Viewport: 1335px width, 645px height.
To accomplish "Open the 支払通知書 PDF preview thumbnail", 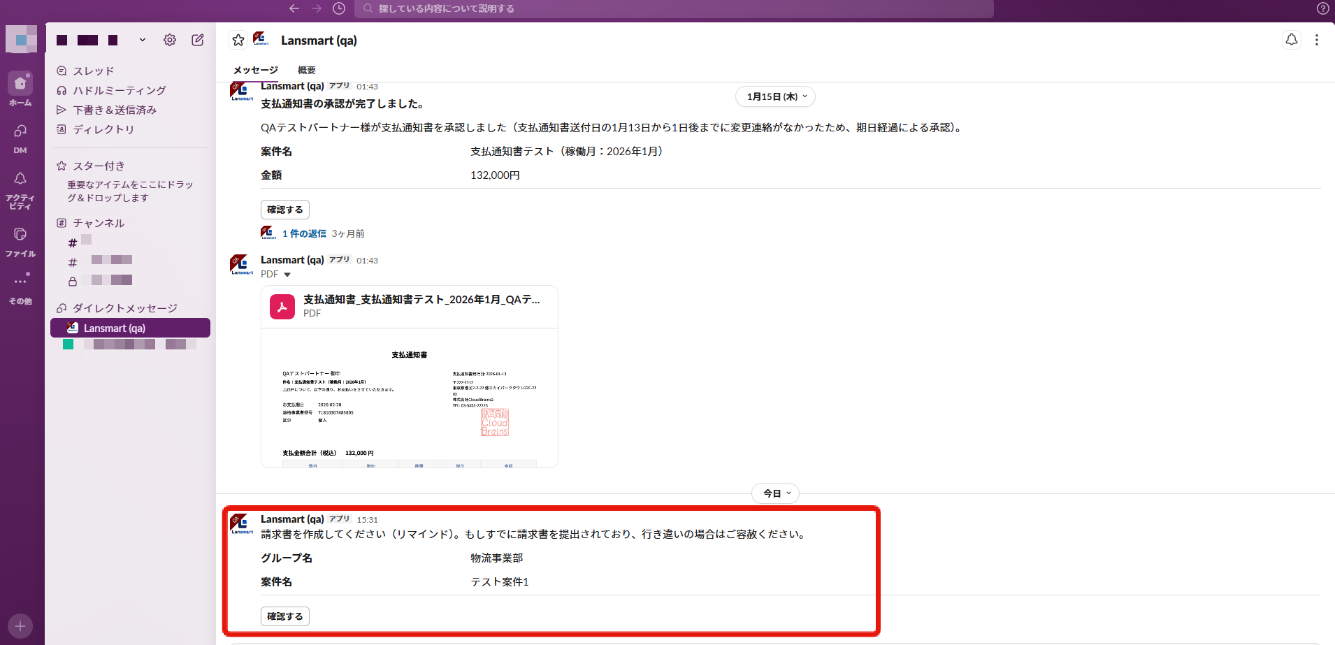I will click(x=410, y=398).
